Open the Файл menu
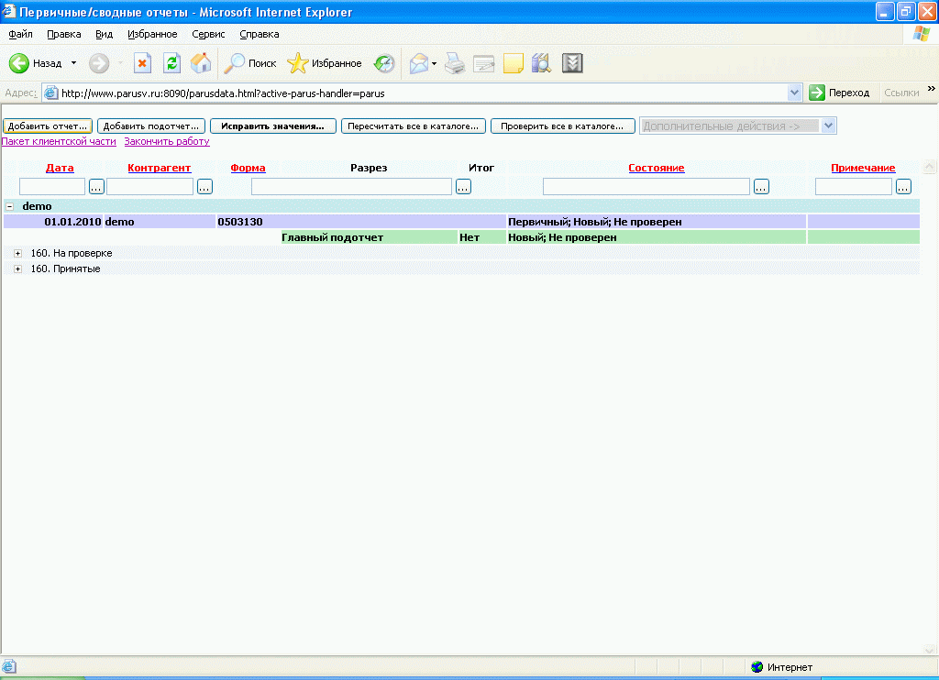The width and height of the screenshot is (939, 680). (20, 34)
